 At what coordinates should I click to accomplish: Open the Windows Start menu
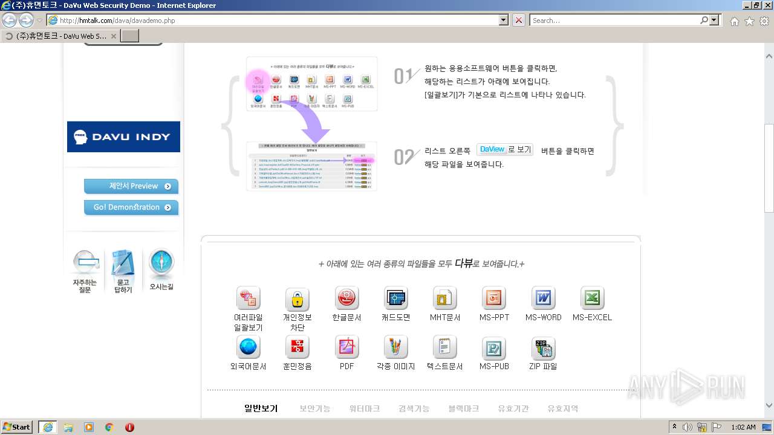[16, 427]
